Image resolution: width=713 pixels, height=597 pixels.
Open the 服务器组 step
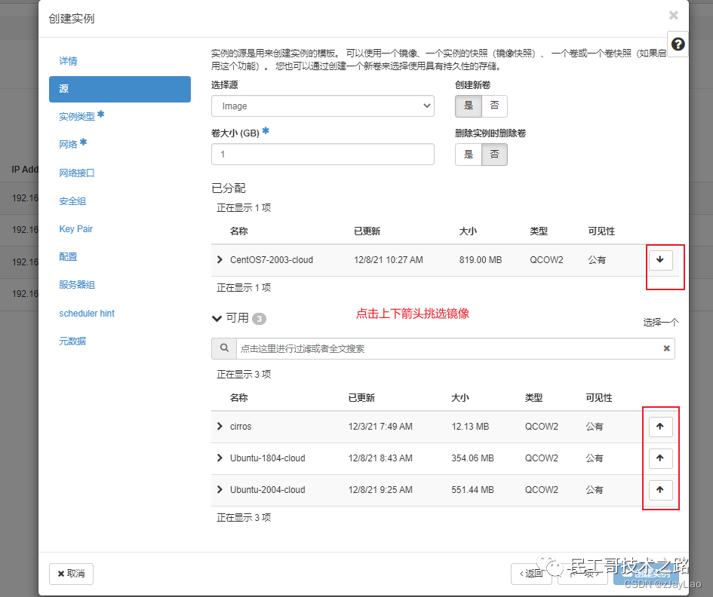[77, 285]
